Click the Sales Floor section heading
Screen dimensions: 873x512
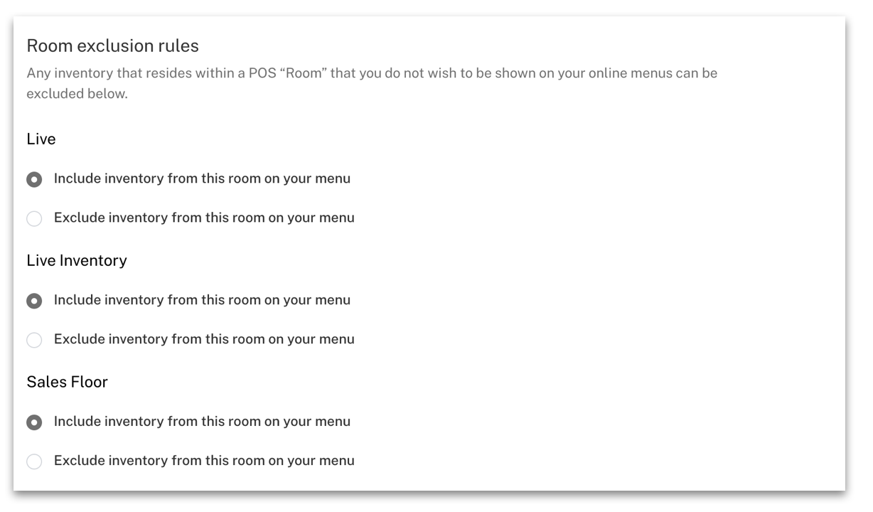[67, 382]
